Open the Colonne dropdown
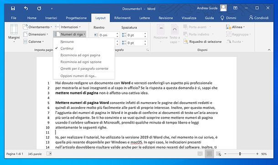 34,41
